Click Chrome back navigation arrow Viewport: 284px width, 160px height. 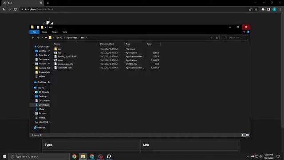[x=4, y=9]
